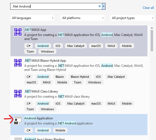Click the Tizen tag under .NET MAUI App
The image size is (156, 140).
[30, 51]
